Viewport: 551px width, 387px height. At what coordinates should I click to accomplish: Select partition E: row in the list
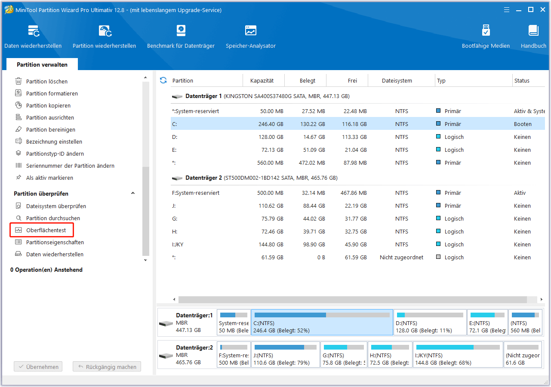tap(357, 150)
